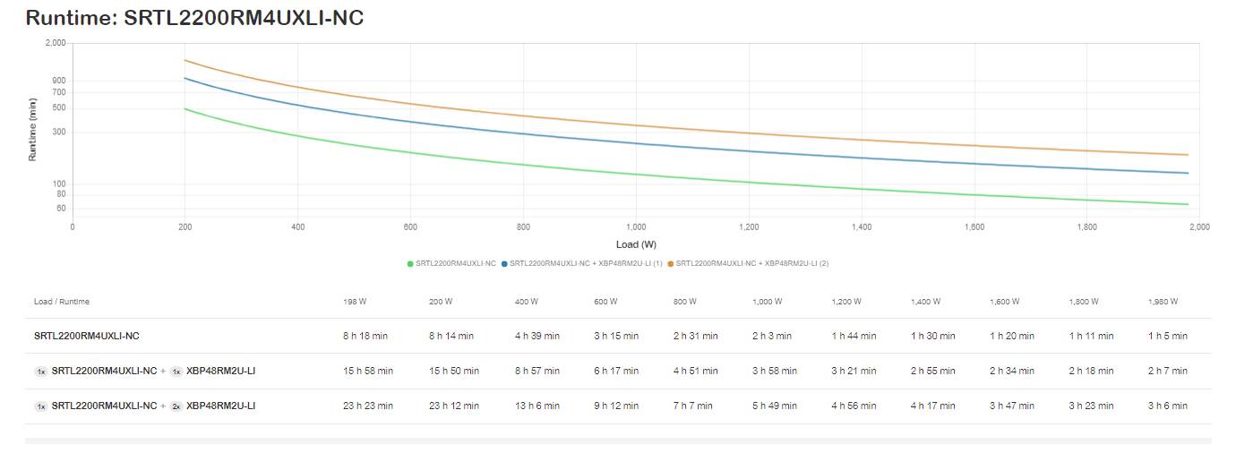The image size is (1236, 453).
Task: Select the 200 W column header
Action: point(441,302)
